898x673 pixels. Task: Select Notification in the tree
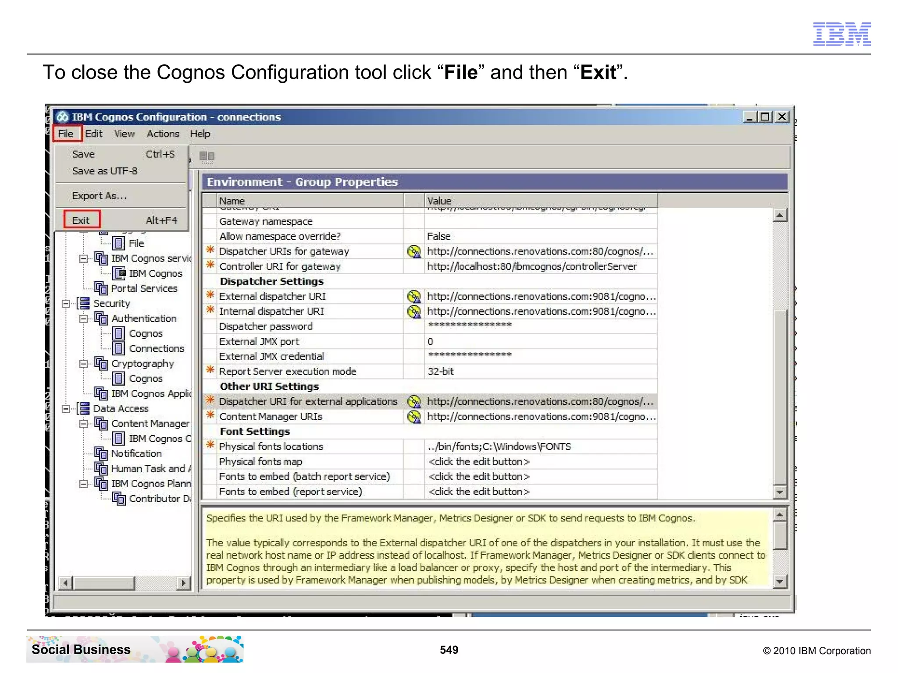click(x=136, y=453)
